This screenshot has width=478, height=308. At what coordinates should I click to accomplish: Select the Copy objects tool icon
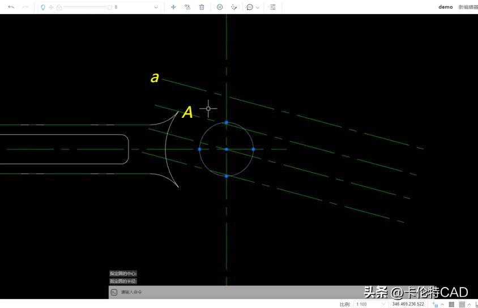(x=187, y=7)
